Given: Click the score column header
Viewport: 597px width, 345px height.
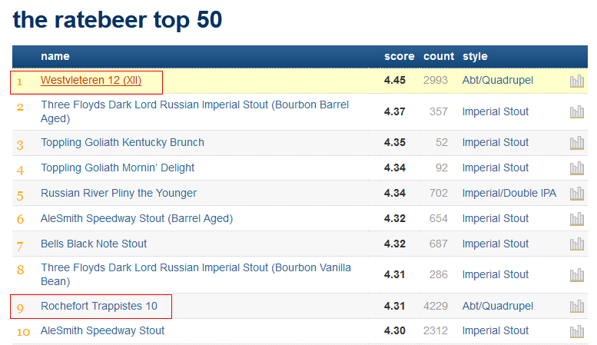Looking at the screenshot, I should [x=399, y=56].
